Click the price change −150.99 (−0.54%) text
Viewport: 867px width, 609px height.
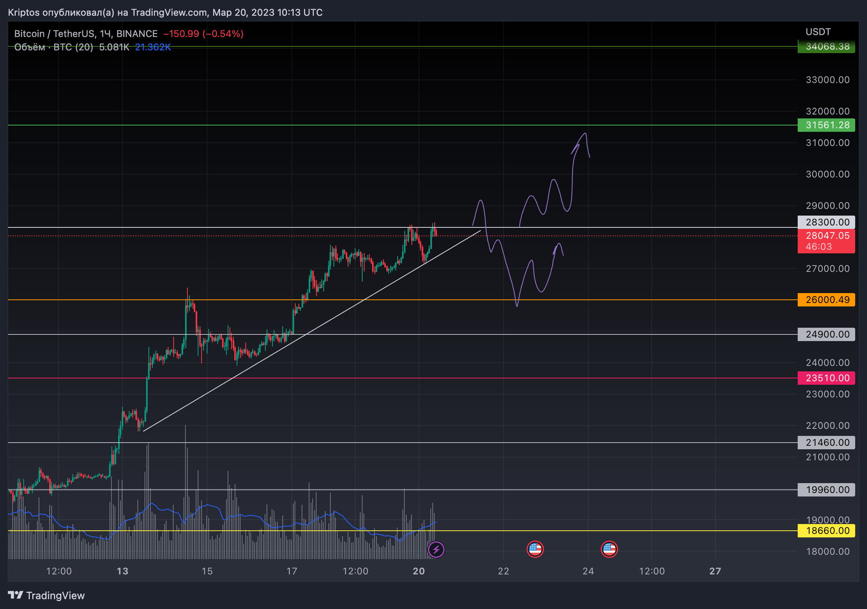(x=203, y=34)
